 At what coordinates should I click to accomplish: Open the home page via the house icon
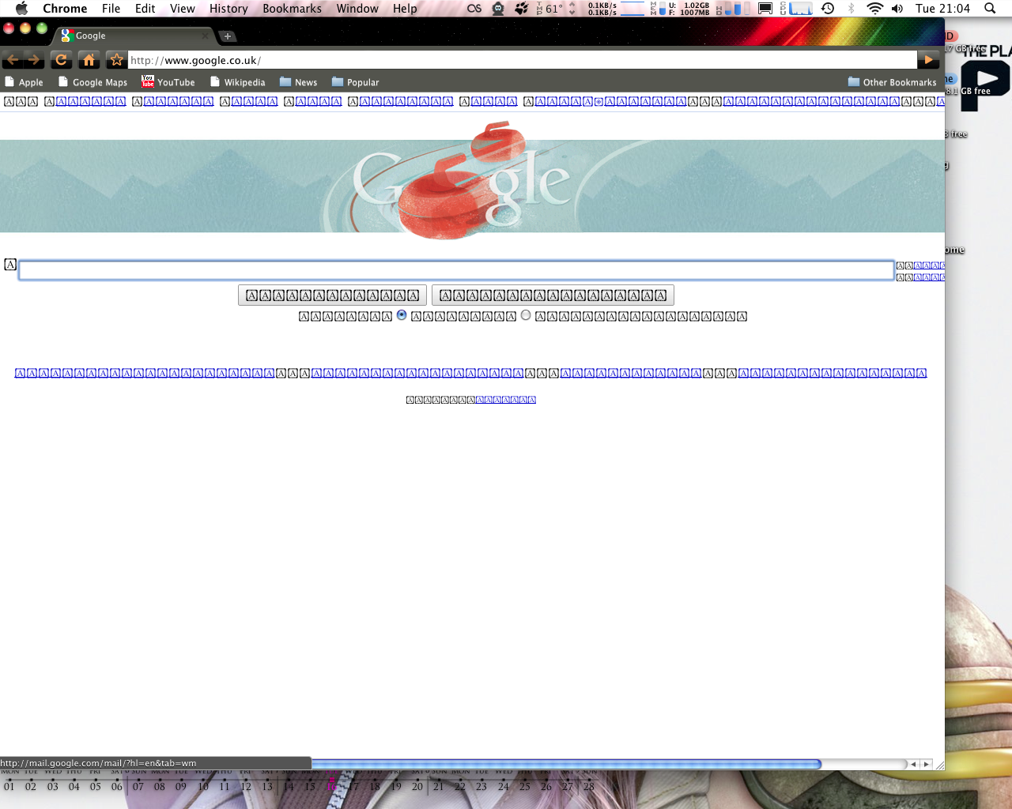(89, 60)
